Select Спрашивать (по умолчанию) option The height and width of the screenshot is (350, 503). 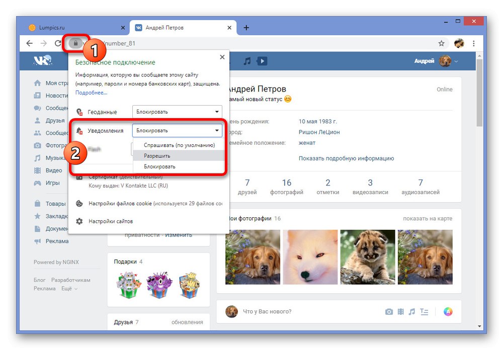[x=179, y=145]
